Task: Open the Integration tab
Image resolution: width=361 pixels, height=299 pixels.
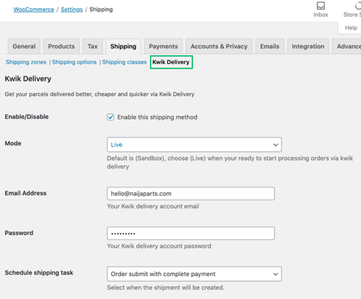Action: (308, 47)
